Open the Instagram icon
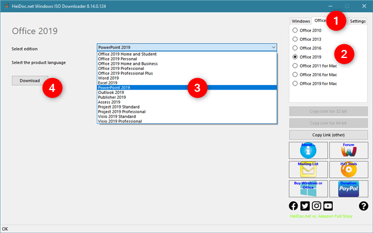373x233 pixels. 317,206
